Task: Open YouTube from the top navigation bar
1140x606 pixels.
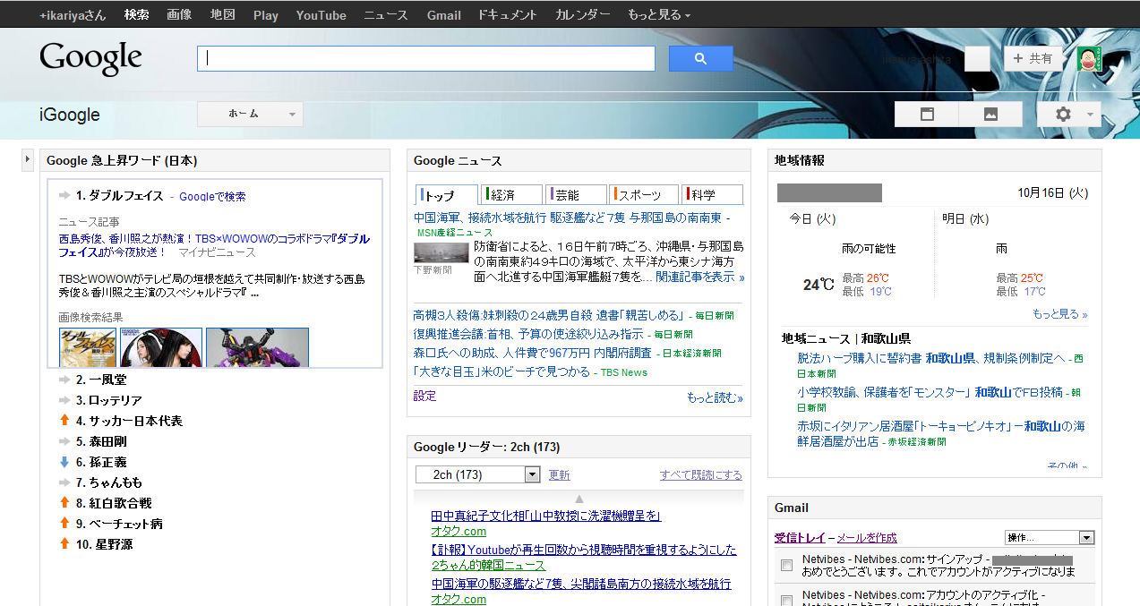Action: pyautogui.click(x=321, y=15)
